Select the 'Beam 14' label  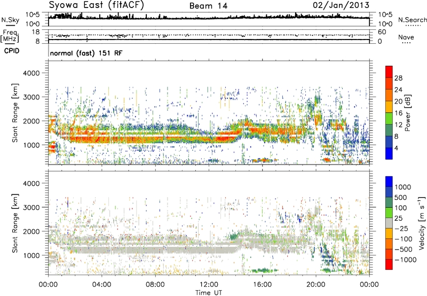208,6
